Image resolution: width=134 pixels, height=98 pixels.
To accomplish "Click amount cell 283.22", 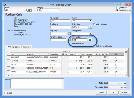I will click(x=89, y=61).
